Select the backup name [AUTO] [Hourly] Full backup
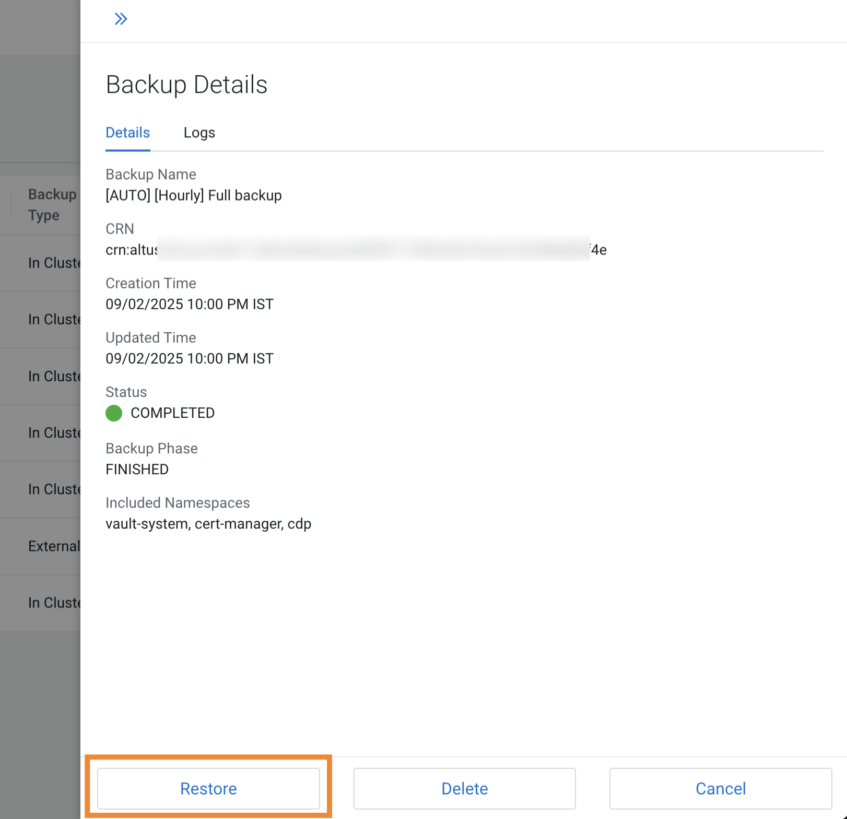This screenshot has height=819, width=847. click(x=194, y=195)
